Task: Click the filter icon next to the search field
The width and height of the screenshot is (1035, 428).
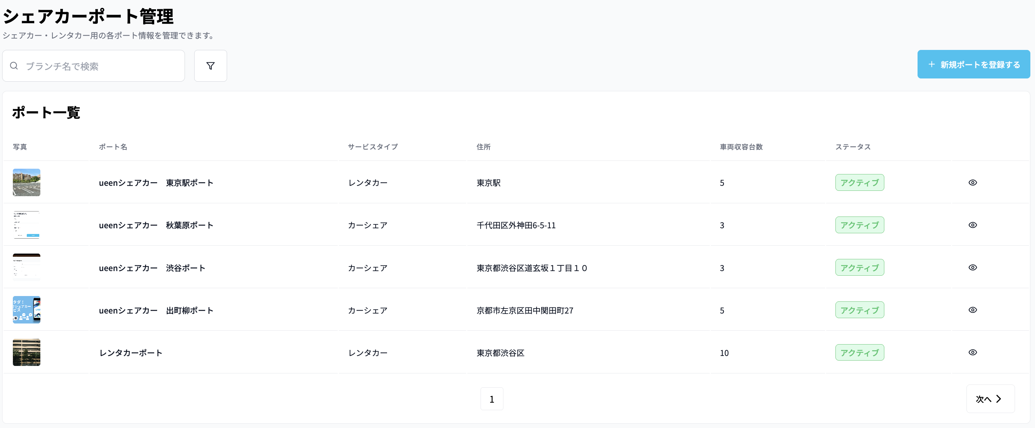Action: pos(211,65)
